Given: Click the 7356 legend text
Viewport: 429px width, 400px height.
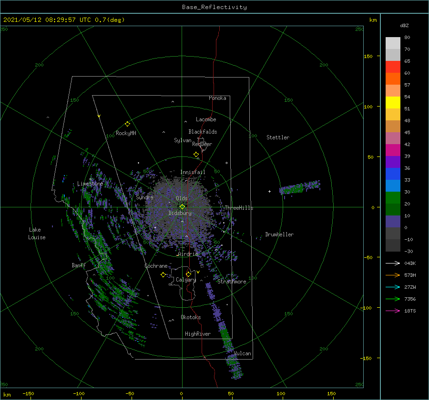Looking at the screenshot, I should (x=410, y=299).
